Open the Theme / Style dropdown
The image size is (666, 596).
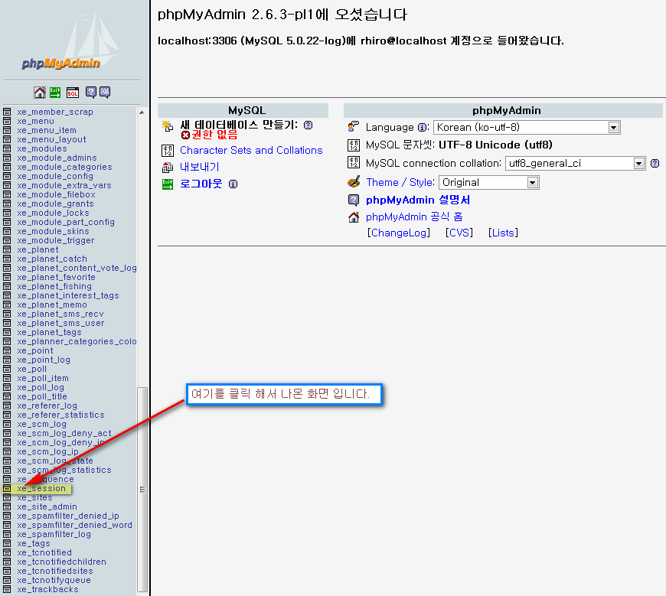[489, 183]
